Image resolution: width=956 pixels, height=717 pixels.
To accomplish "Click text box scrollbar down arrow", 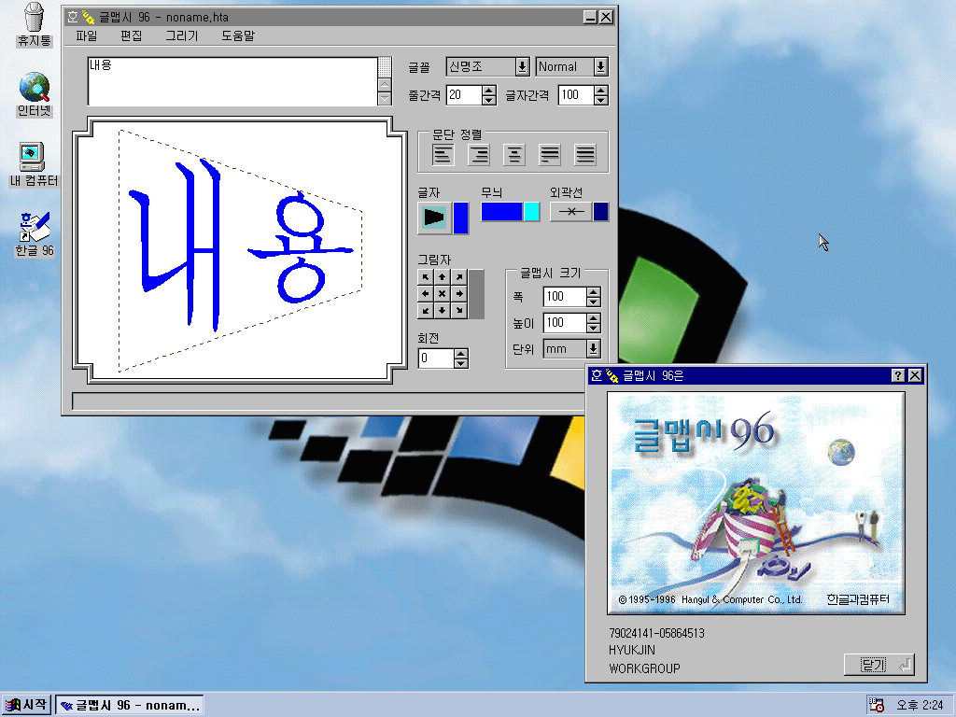I will (x=385, y=98).
